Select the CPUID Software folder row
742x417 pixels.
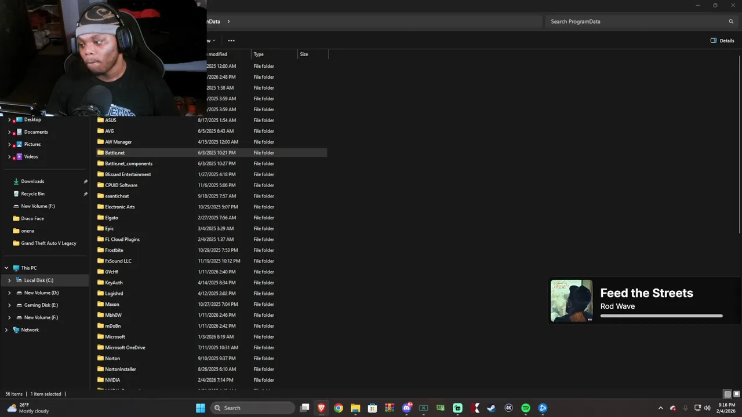[x=212, y=185]
